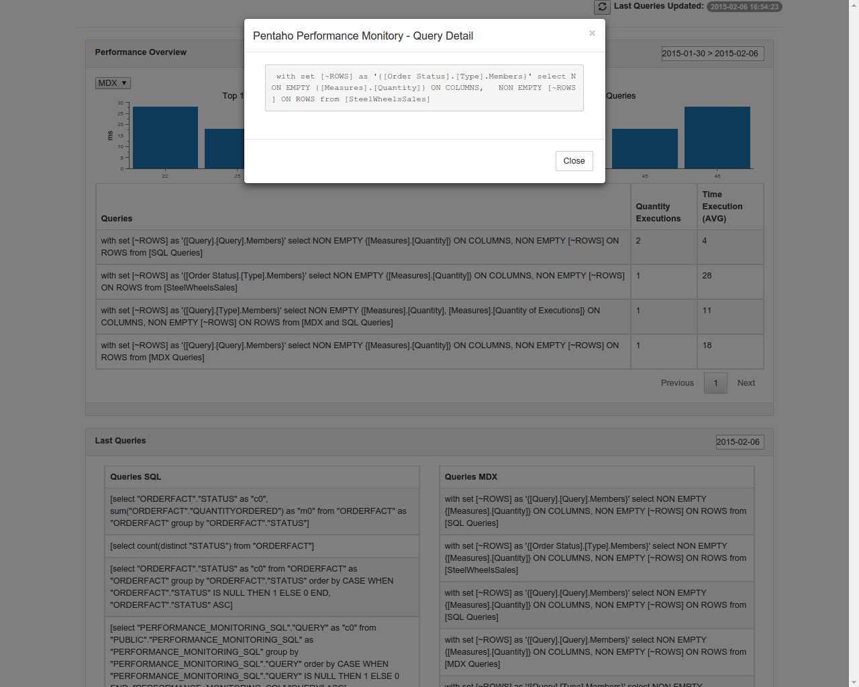Click the Performance Overview panel title
The width and height of the screenshot is (859, 687).
point(141,52)
